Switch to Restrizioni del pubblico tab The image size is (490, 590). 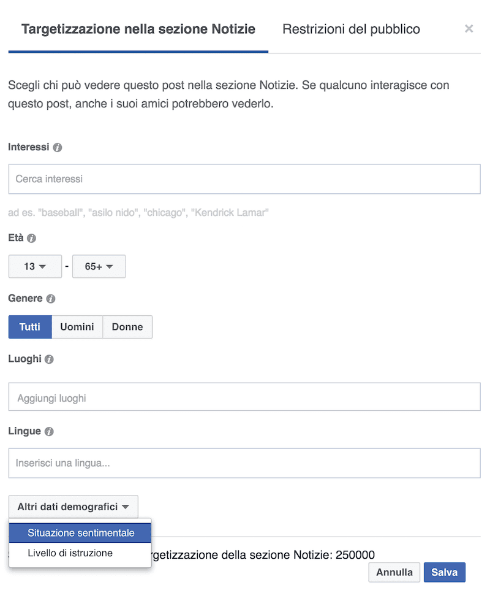[x=351, y=29]
